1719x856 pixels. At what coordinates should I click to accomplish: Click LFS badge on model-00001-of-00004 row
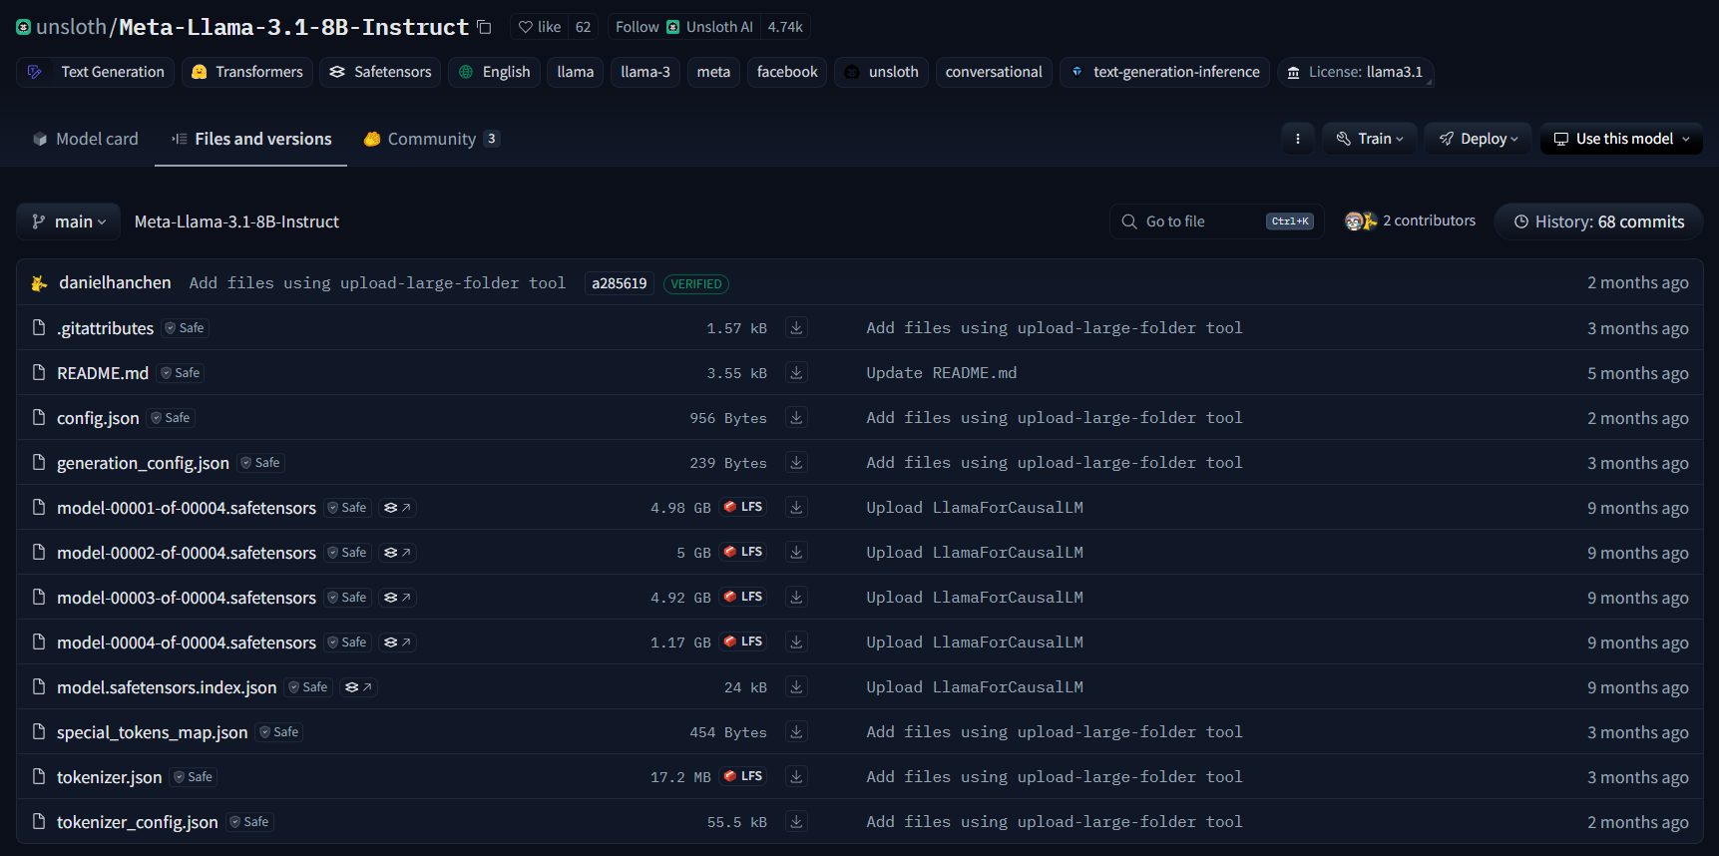pos(743,507)
